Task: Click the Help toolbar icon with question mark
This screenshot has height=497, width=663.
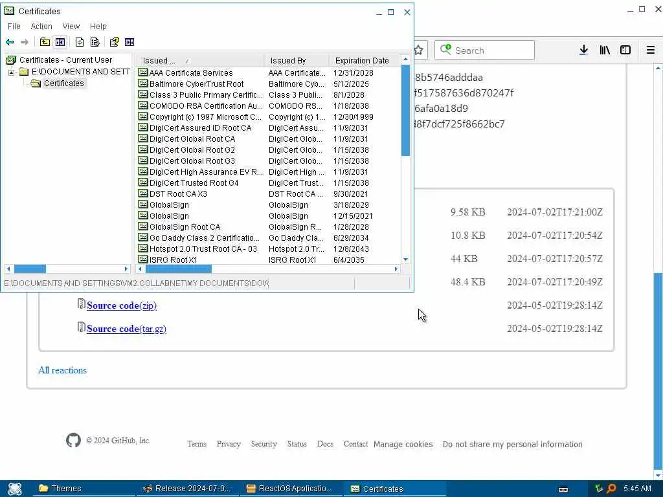Action: coord(114,42)
